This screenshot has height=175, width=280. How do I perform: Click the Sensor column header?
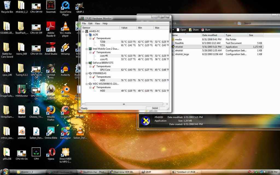101,28
